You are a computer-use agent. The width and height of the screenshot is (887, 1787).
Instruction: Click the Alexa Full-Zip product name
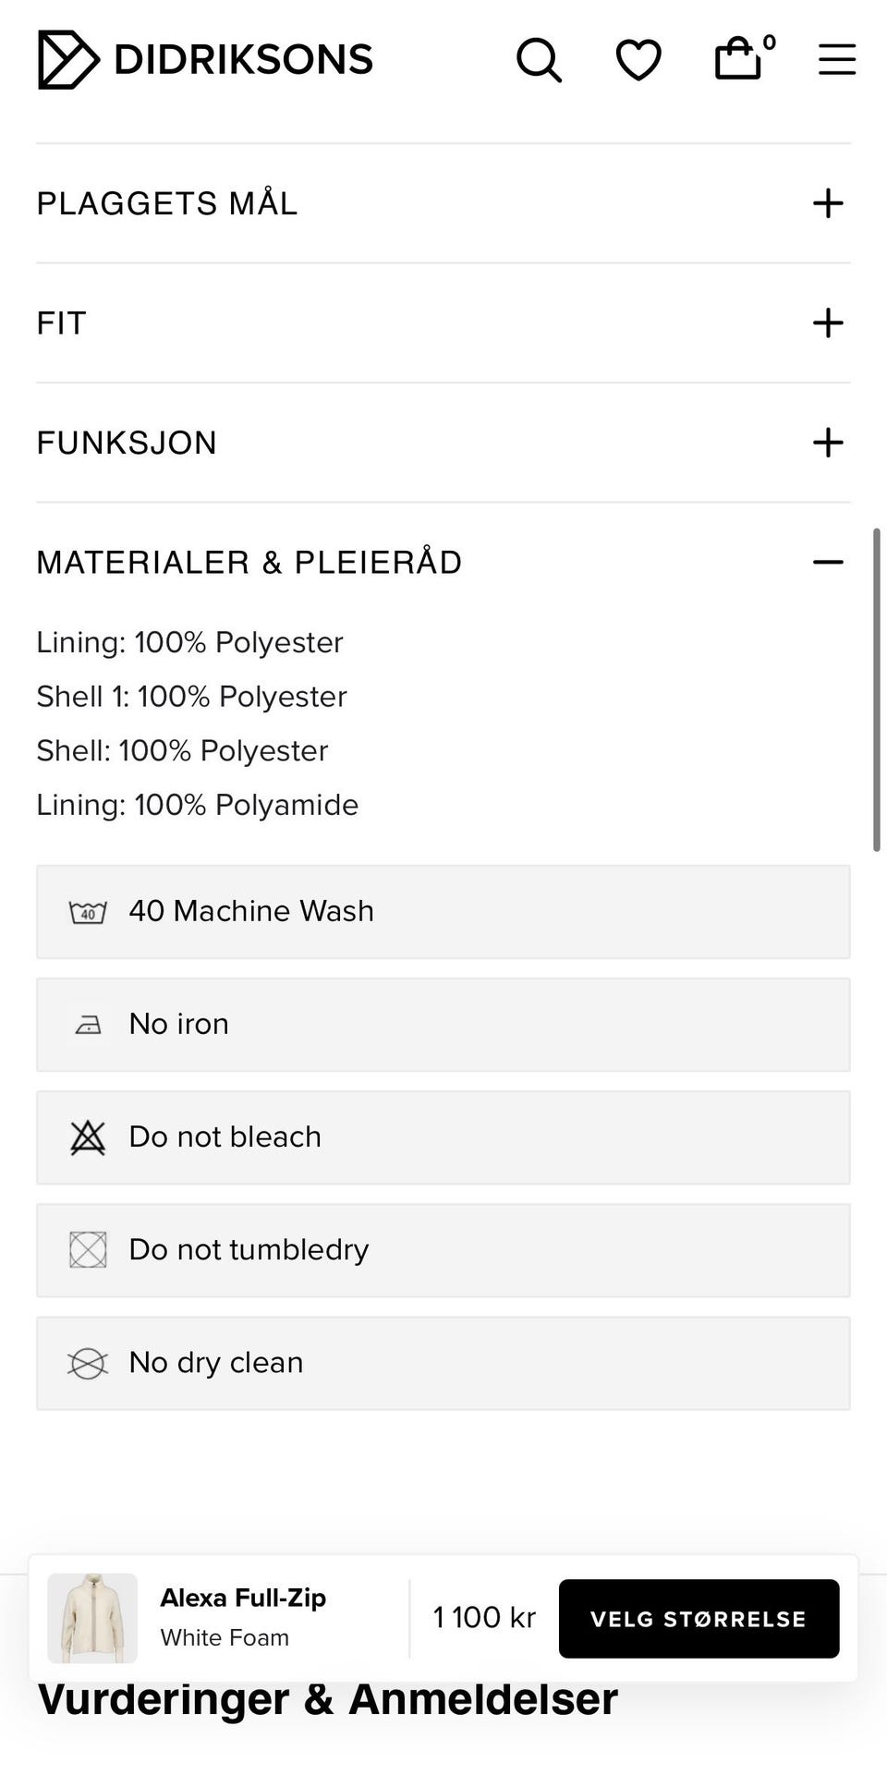coord(243,1598)
